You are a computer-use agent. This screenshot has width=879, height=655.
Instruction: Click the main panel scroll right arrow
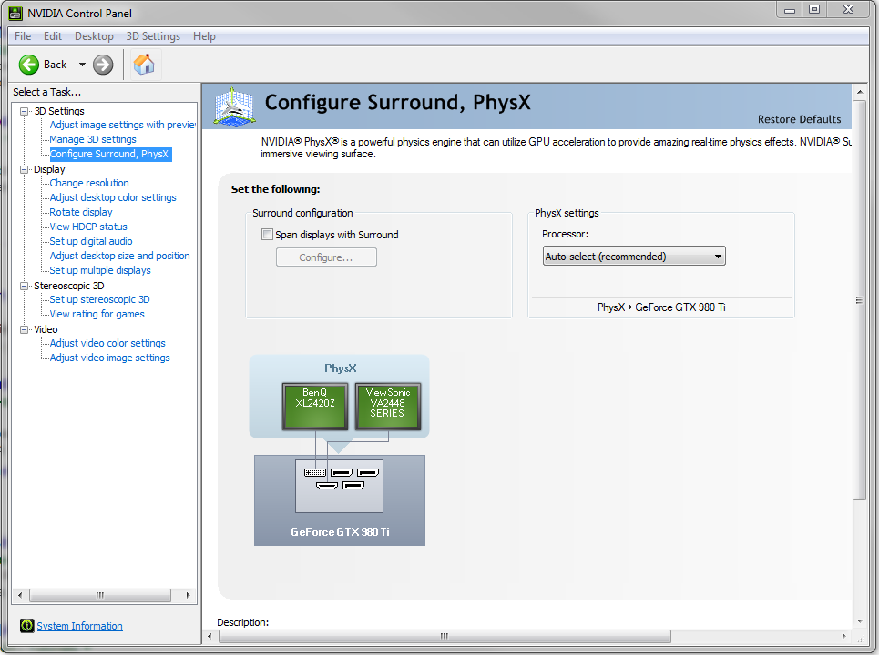pyautogui.click(x=844, y=636)
